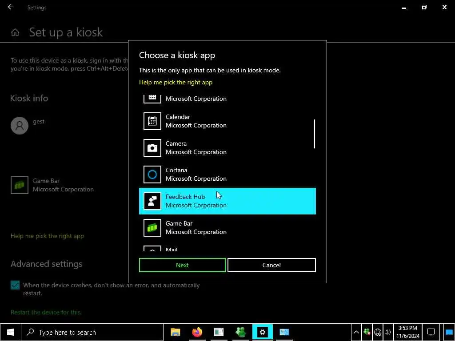
Task: Click the Game Bar icon in dialog list
Action: click(x=152, y=228)
